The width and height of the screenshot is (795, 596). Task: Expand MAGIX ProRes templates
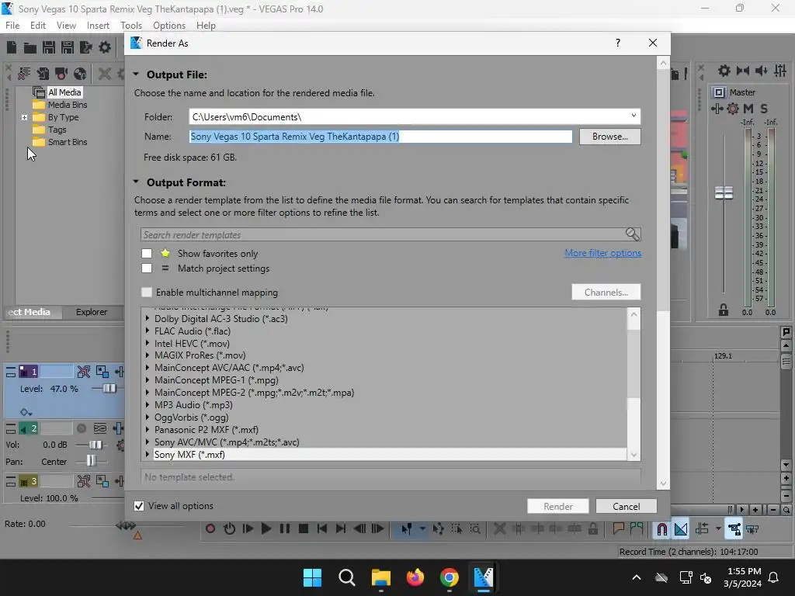[x=148, y=355]
